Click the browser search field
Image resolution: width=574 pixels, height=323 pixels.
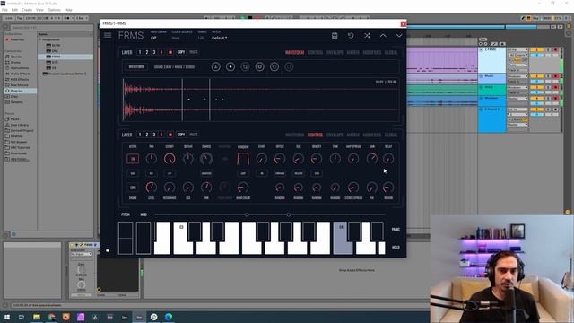51,28
